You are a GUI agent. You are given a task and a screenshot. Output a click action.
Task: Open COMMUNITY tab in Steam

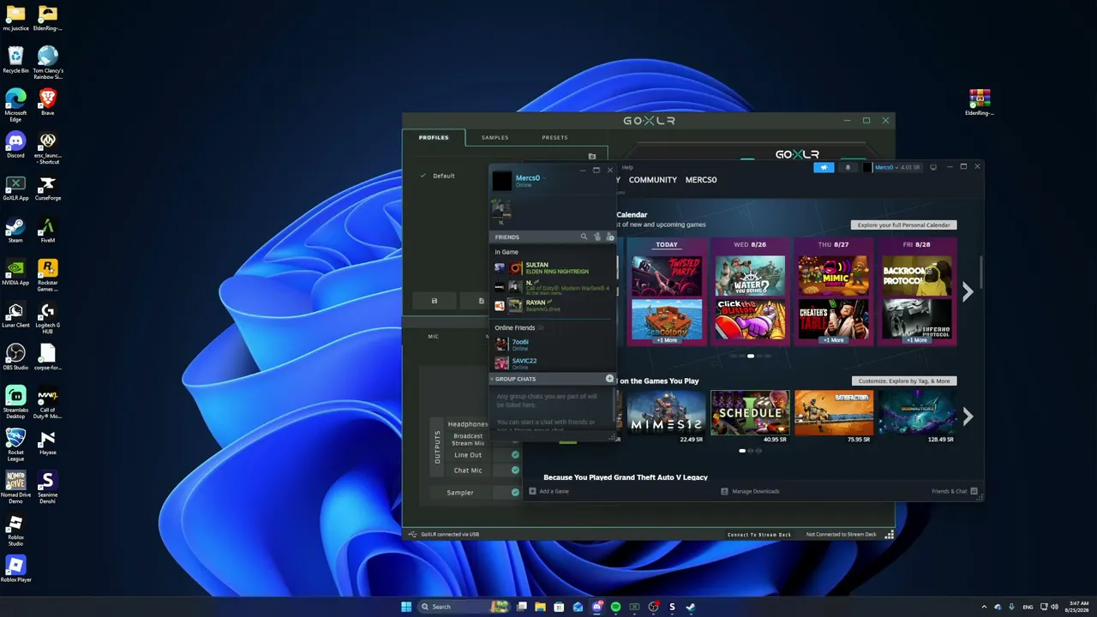point(653,180)
